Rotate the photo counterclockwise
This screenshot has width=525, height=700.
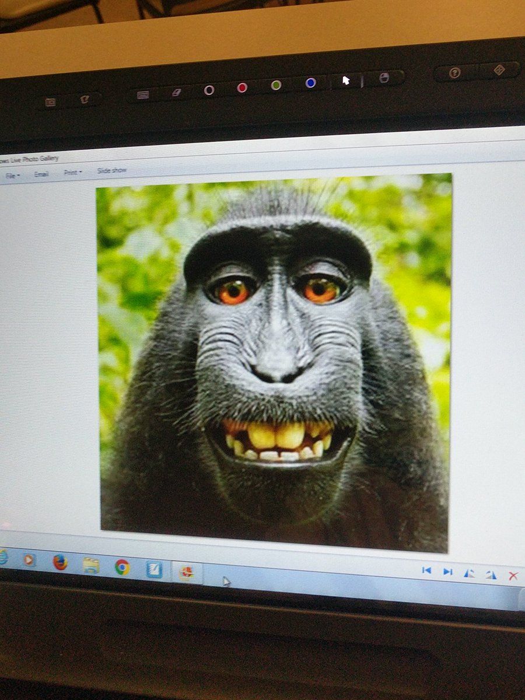[469, 573]
